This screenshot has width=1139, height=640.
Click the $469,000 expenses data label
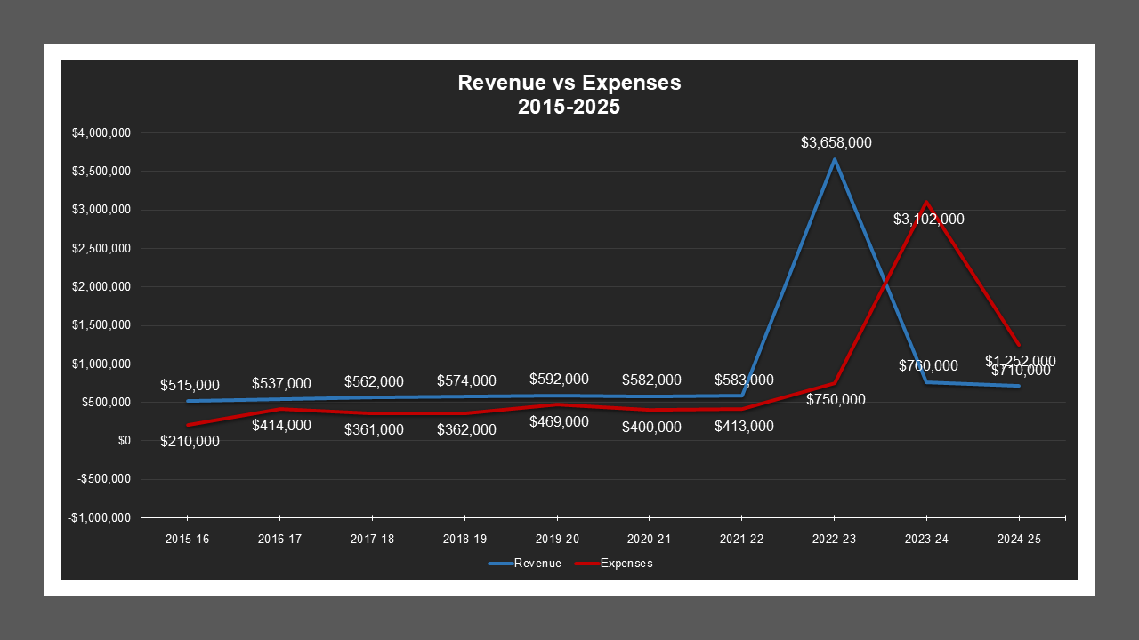pos(559,422)
